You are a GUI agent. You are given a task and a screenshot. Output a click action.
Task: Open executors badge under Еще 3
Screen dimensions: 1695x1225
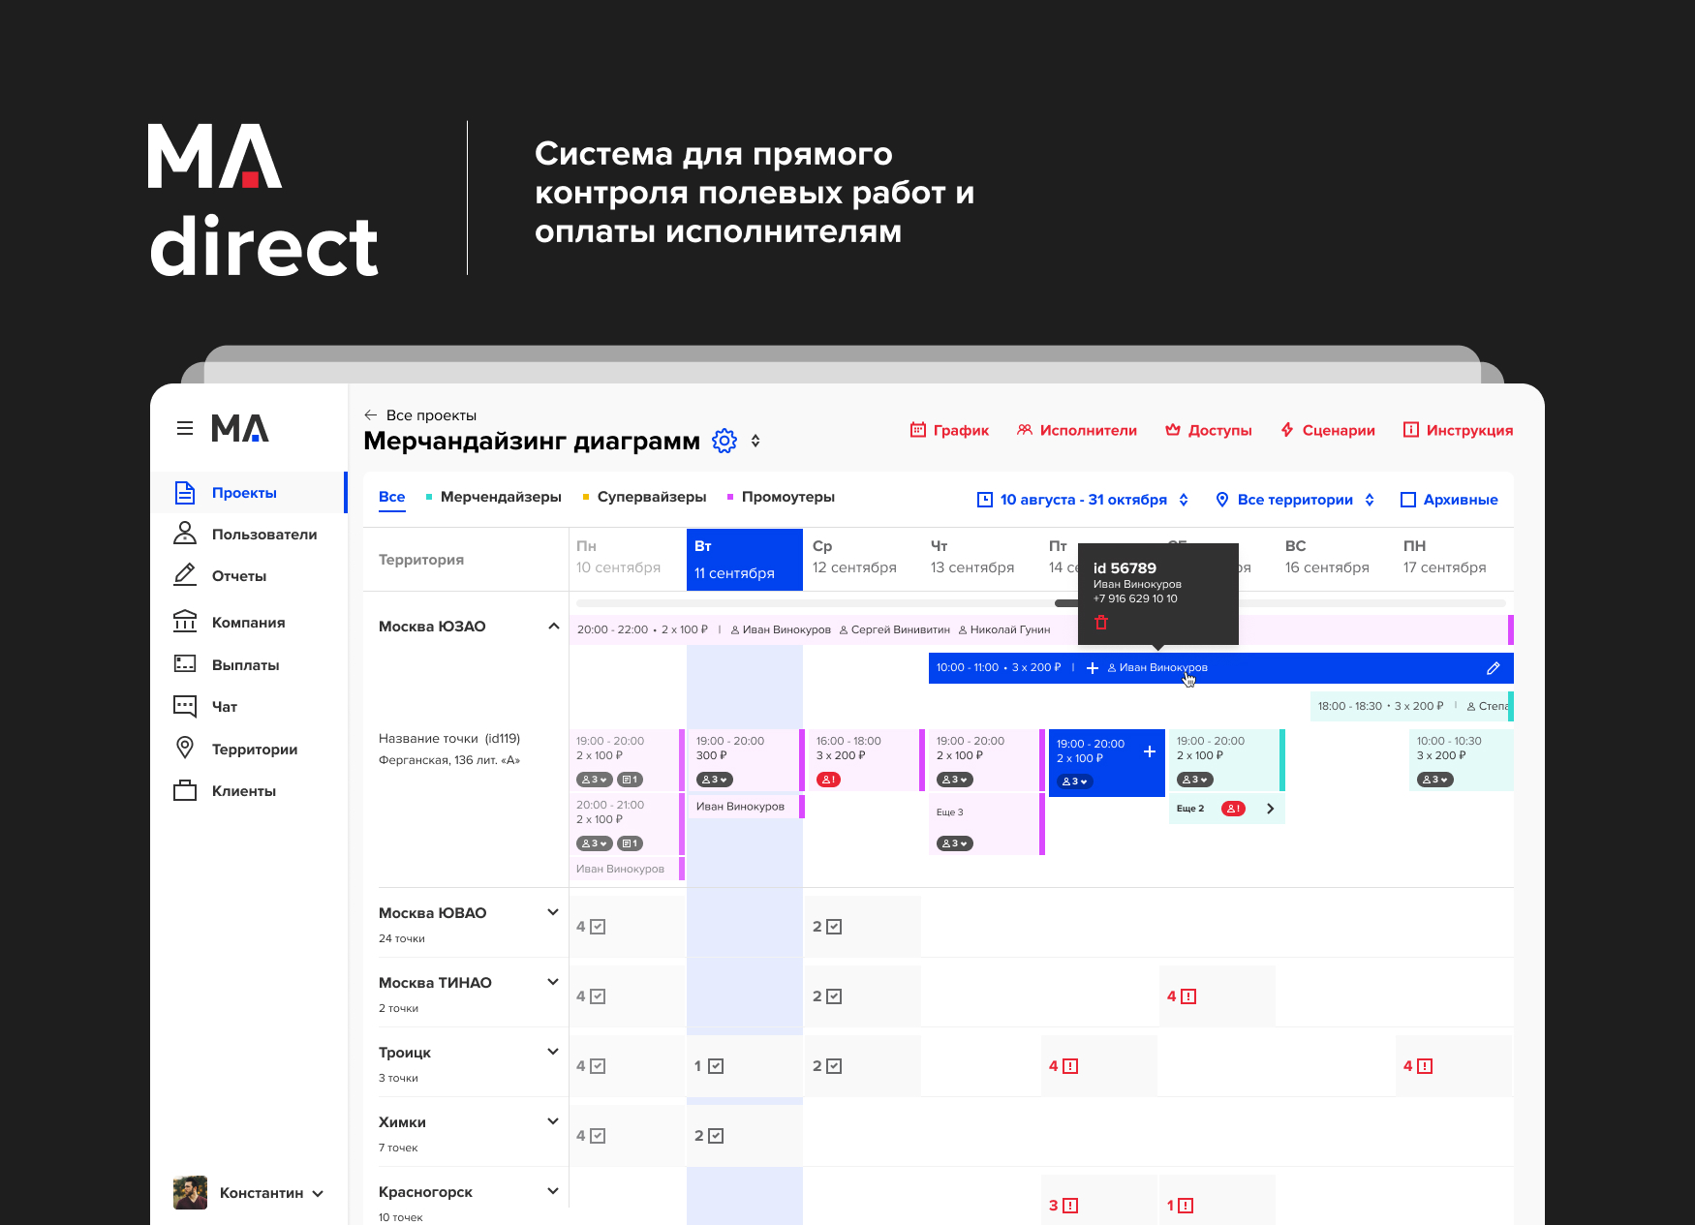coord(955,843)
